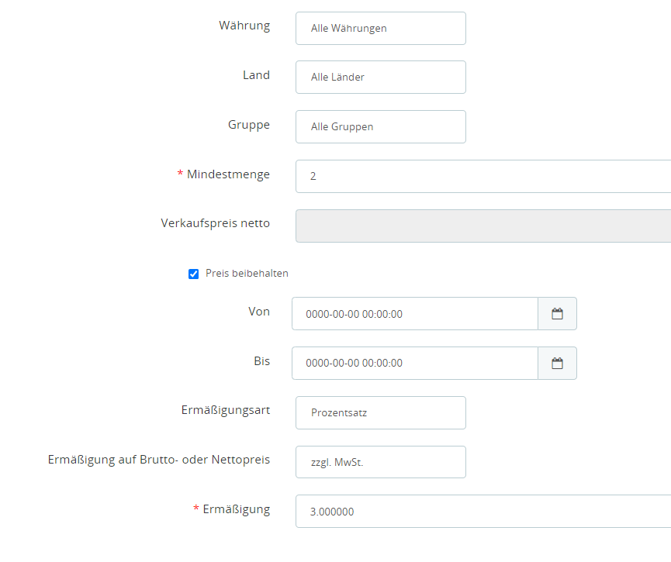Focus the Ermäßigung value field showing 3.000000
671x562 pixels.
click(x=482, y=512)
